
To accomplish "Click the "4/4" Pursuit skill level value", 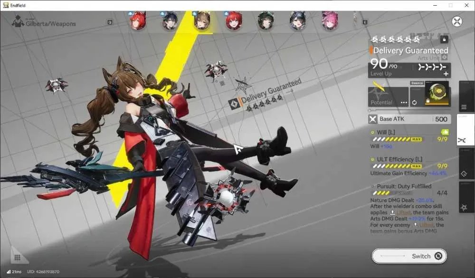I will coord(442,193).
